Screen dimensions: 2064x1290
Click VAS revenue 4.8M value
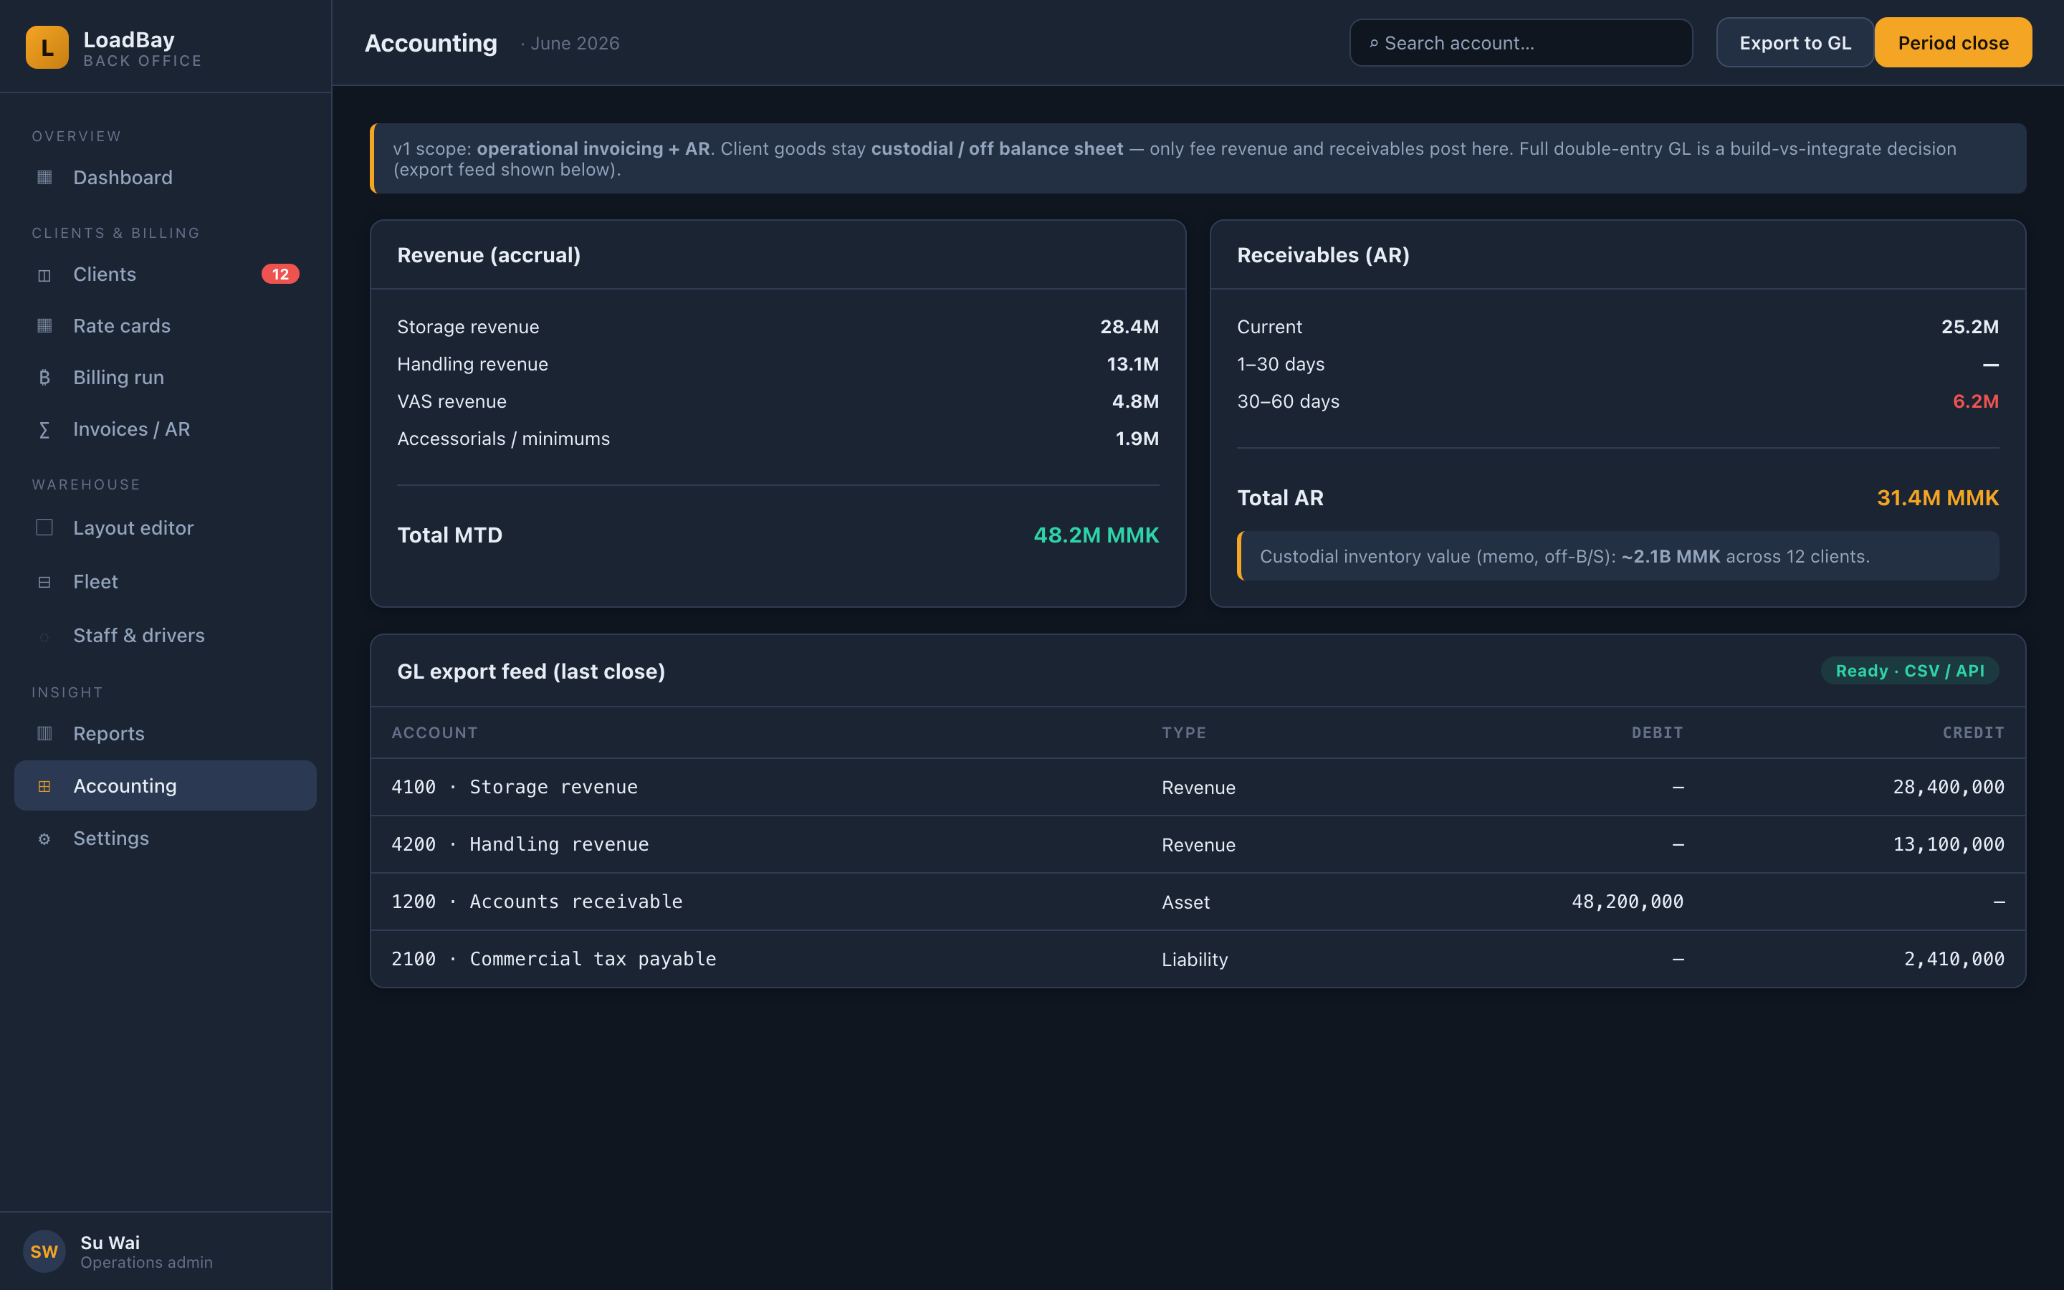[x=1135, y=401]
